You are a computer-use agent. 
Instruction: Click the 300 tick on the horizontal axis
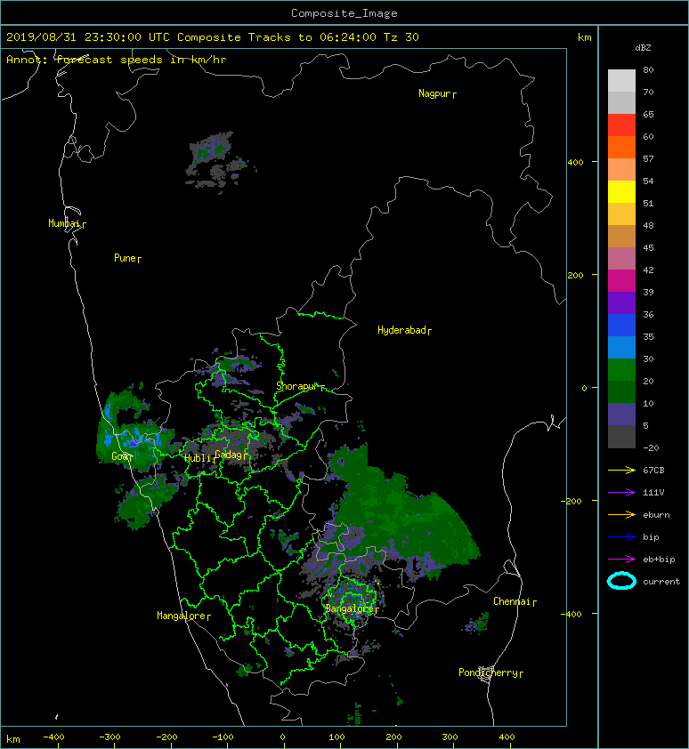[450, 737]
